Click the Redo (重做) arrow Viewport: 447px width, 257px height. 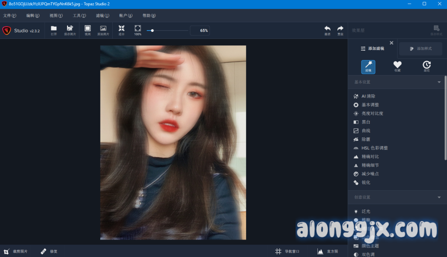340,30
